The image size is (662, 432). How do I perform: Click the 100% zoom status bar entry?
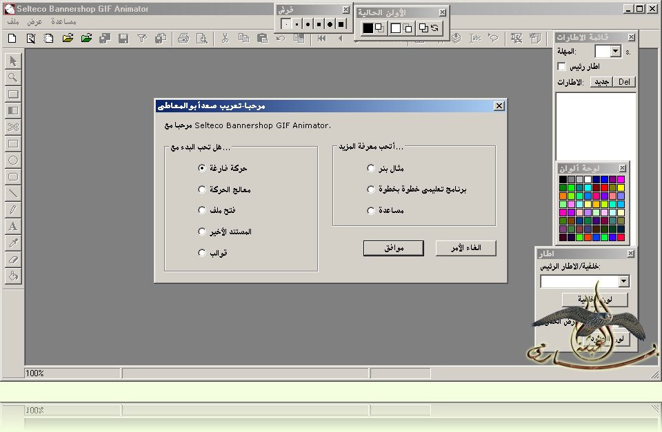coord(72,373)
